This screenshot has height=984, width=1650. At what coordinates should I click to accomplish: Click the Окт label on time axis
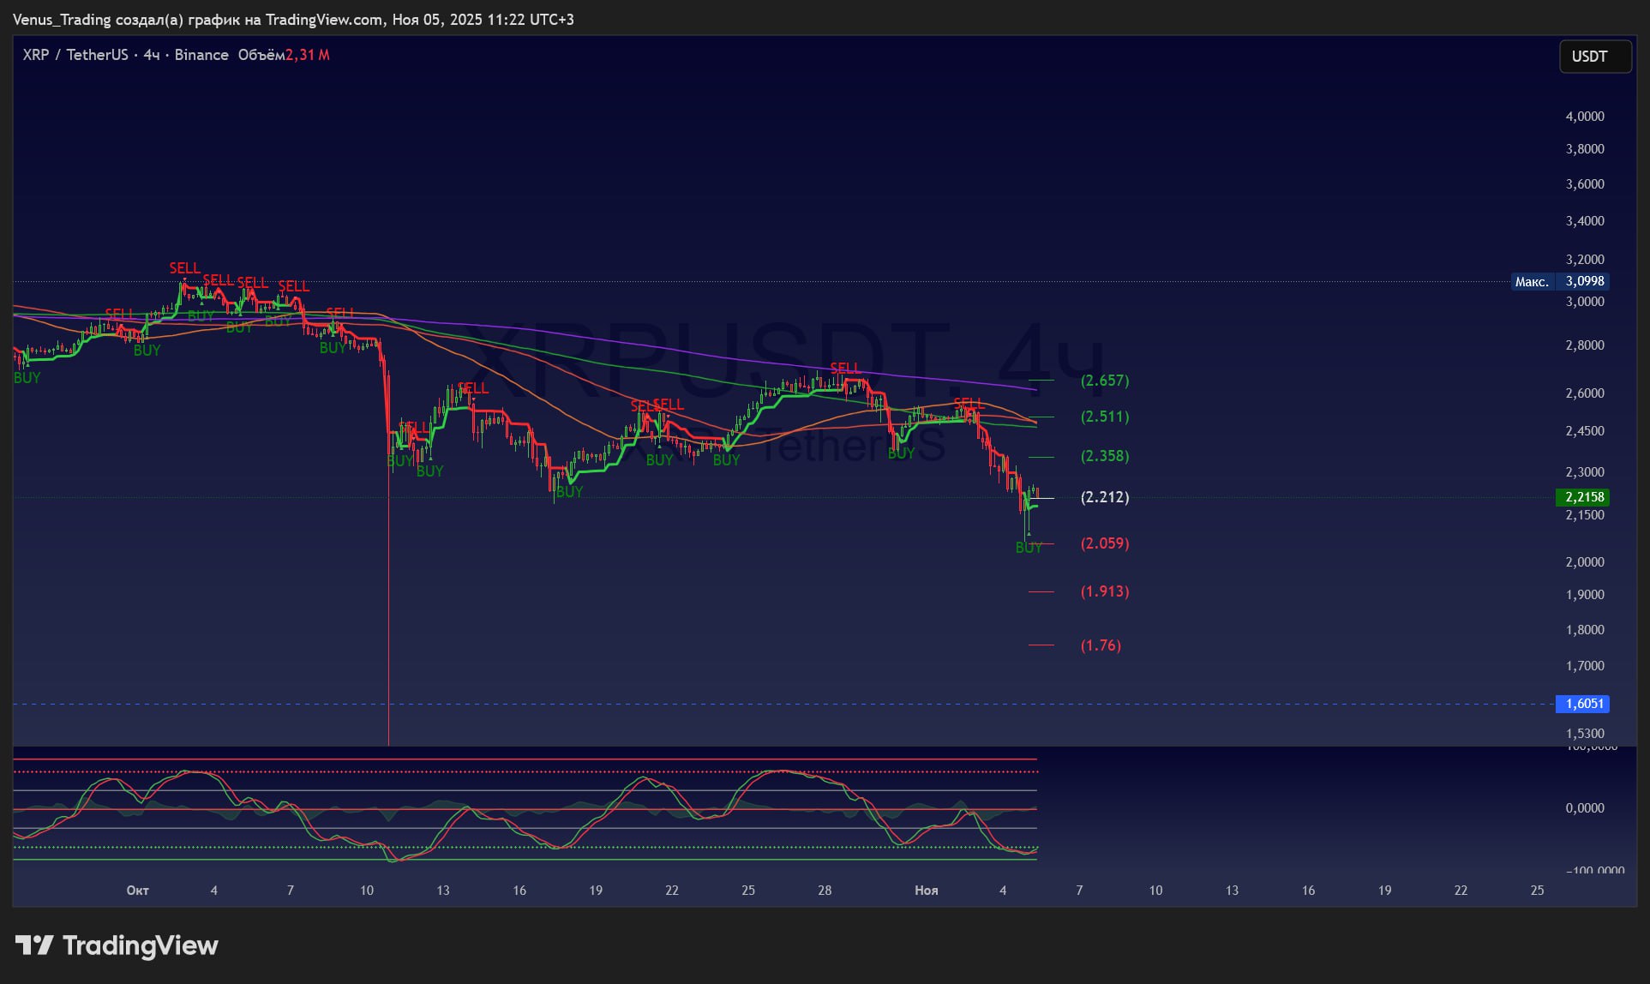[137, 891]
